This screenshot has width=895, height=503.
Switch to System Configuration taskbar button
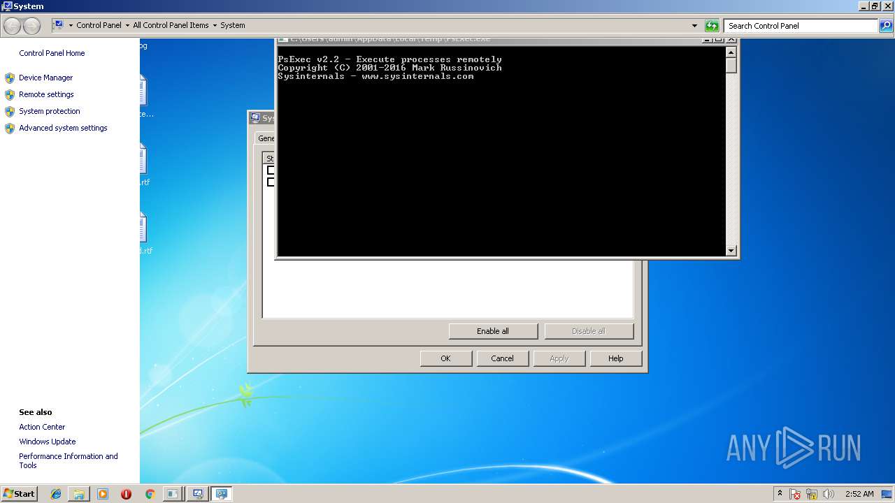pyautogui.click(x=198, y=494)
